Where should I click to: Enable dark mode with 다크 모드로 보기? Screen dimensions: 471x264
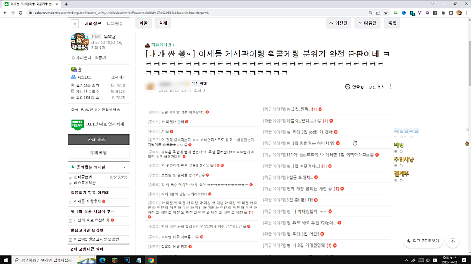423,241
